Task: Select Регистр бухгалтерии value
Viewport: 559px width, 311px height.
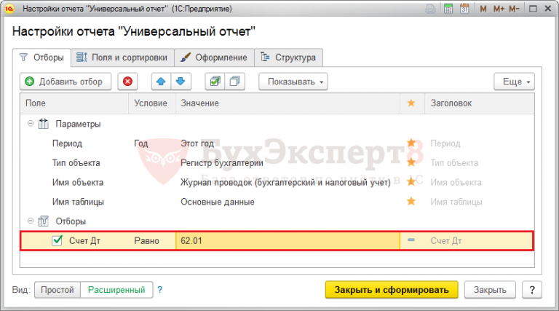Action: (x=222, y=163)
